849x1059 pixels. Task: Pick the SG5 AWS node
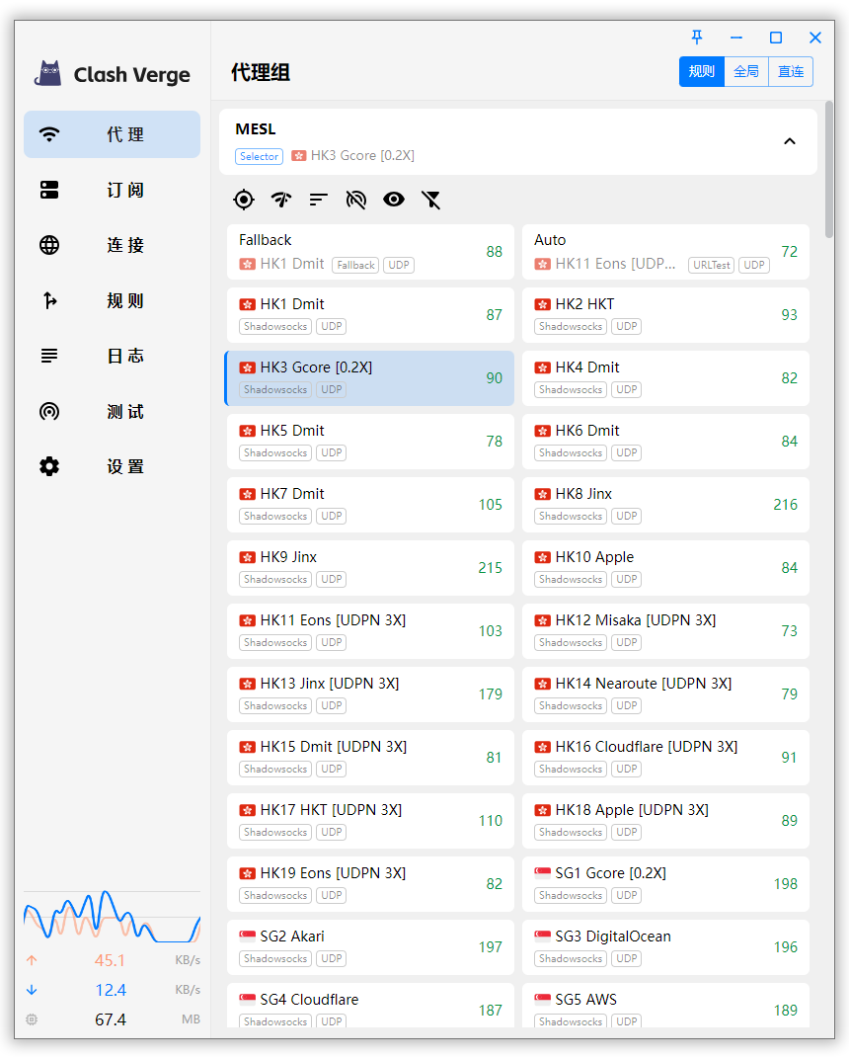click(x=665, y=1006)
